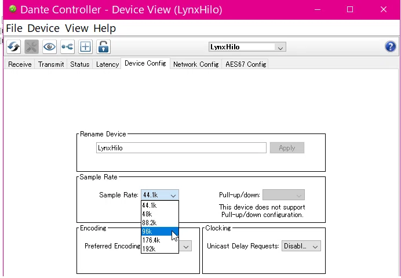Click the network routing nodes icon
Screen dimensions: 401x278
click(x=67, y=47)
